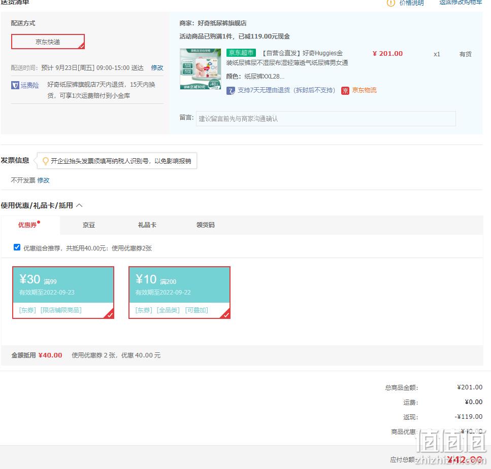The image size is (491, 469).
Task: Focus the 留言 message input field
Action: 325,119
